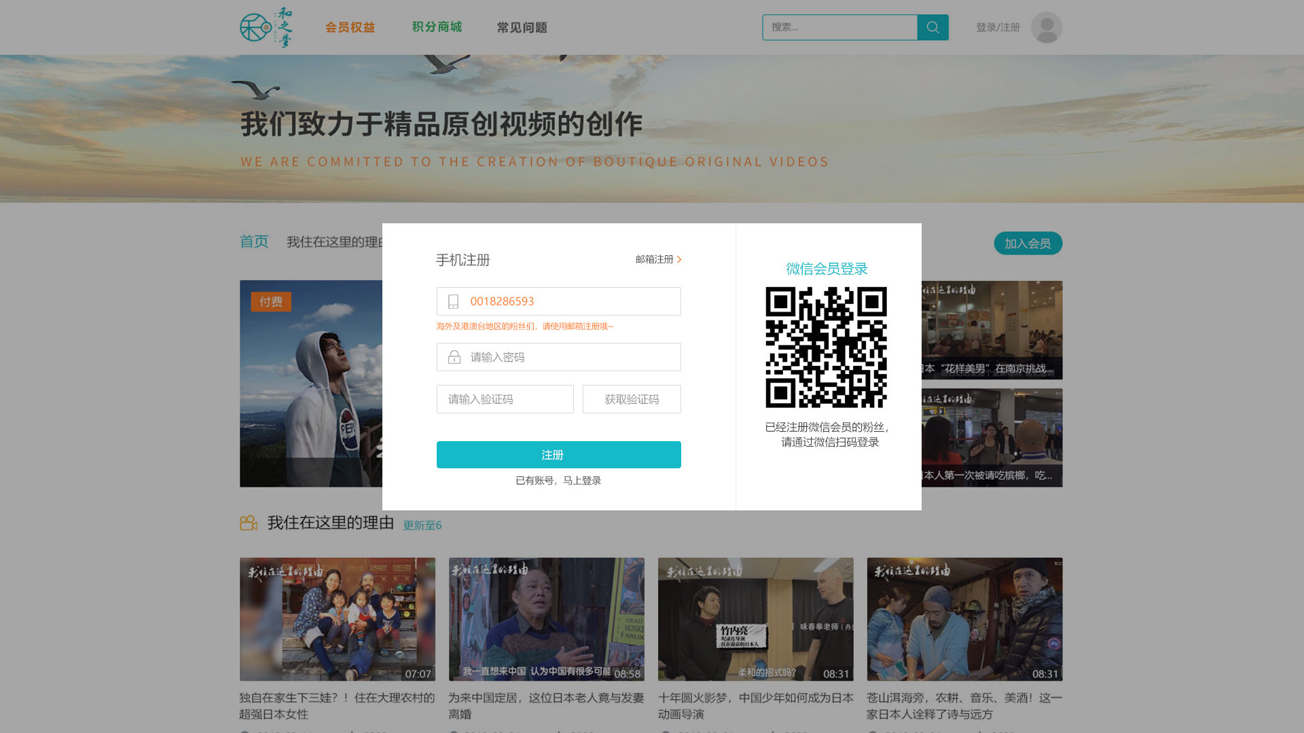Click the phone number field with 0018286593
This screenshot has height=733, width=1304.
558,301
